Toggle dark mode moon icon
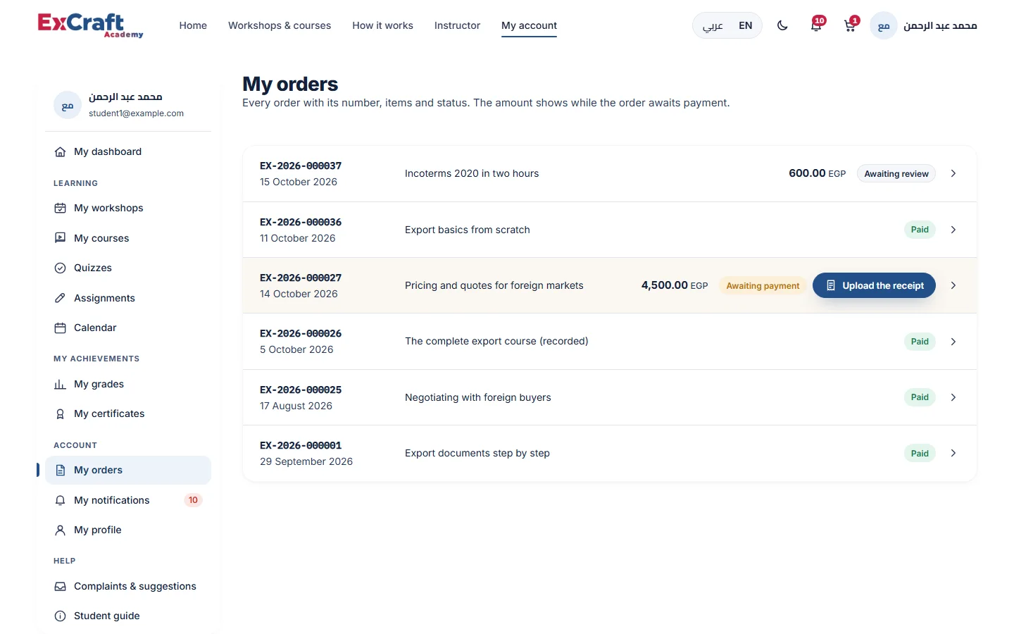 pyautogui.click(x=782, y=25)
